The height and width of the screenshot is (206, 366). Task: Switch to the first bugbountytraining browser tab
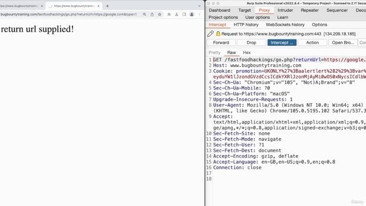coord(20,6)
